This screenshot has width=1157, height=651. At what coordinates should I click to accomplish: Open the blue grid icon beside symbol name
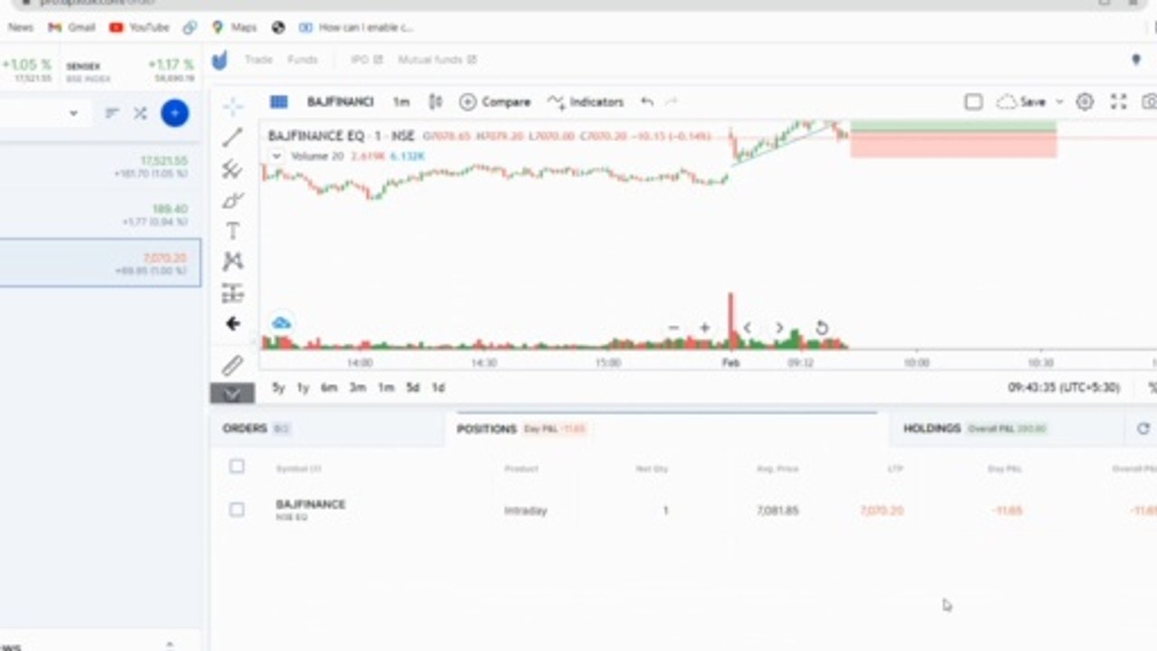click(x=278, y=102)
